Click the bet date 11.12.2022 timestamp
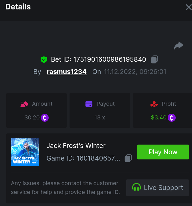This screenshot has width=192, height=206. 135,72
